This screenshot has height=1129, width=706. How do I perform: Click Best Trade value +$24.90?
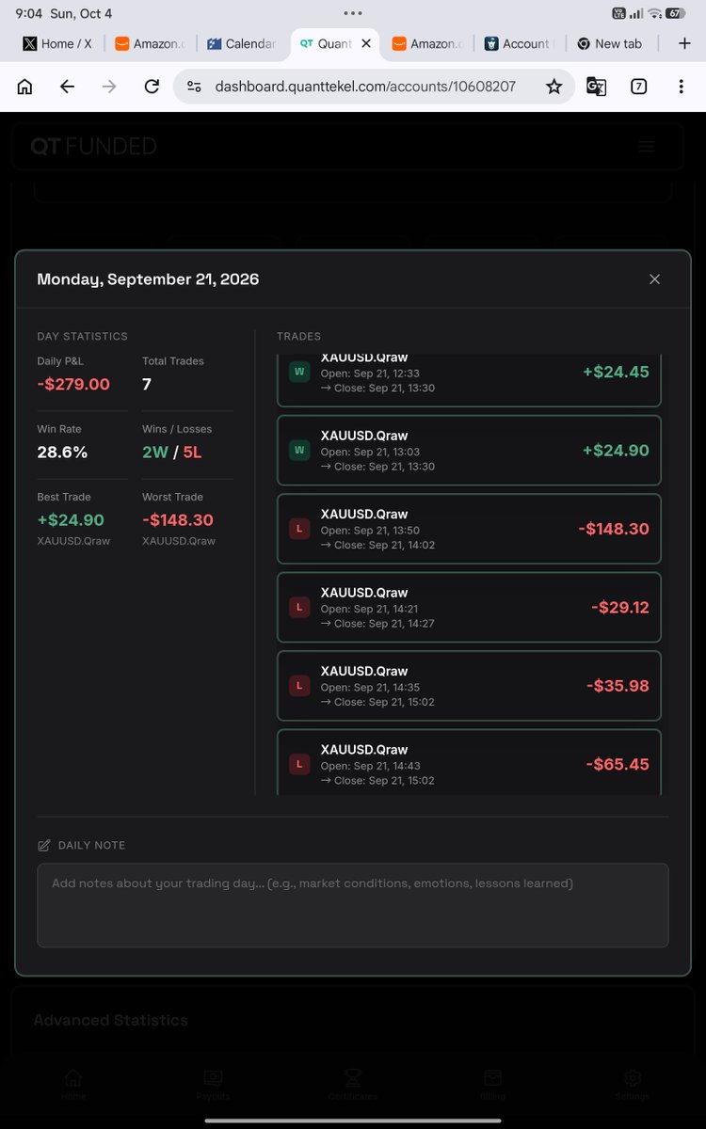click(71, 520)
